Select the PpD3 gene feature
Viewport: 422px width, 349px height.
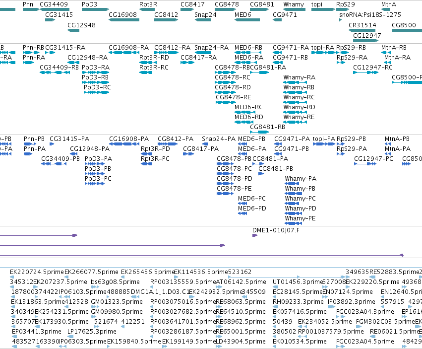(x=96, y=9)
